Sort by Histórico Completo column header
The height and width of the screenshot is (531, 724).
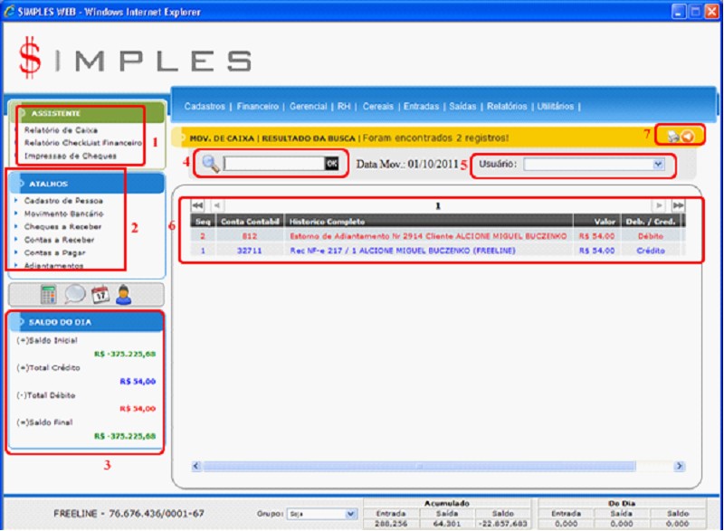[429, 222]
